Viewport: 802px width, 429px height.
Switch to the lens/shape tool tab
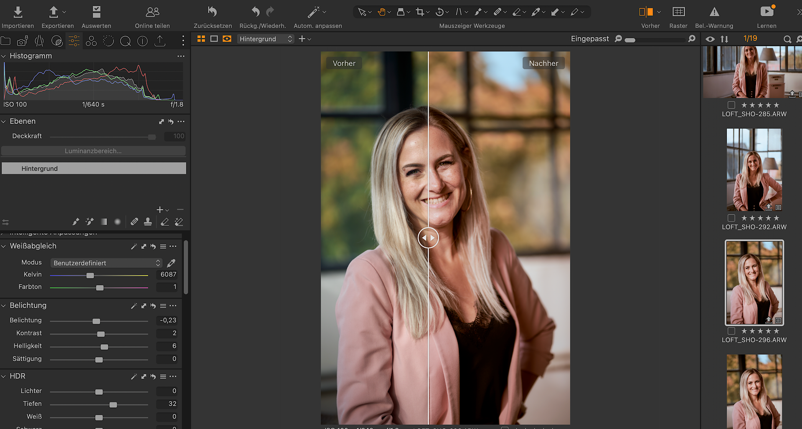(39, 41)
